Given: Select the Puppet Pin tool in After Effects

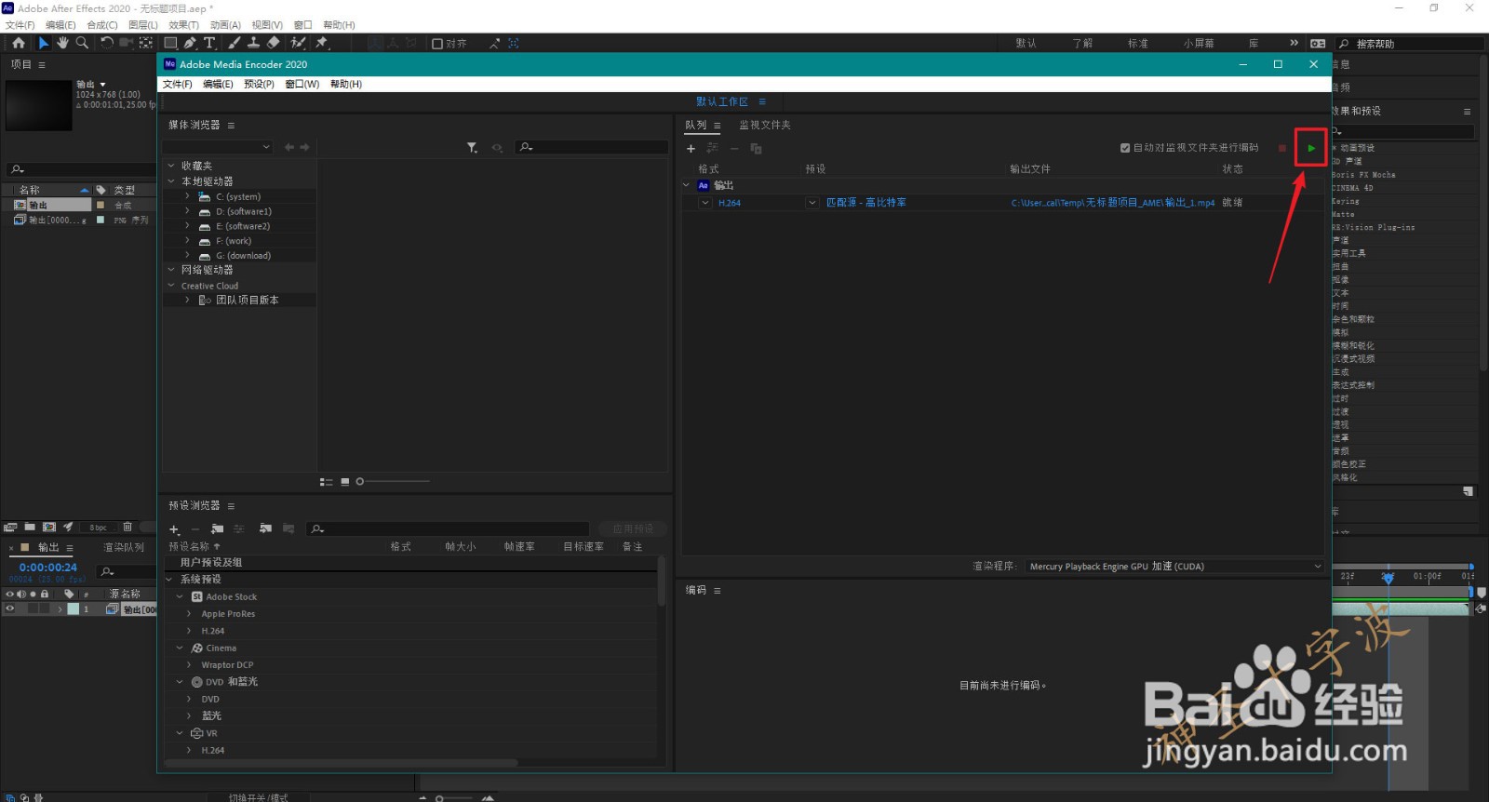Looking at the screenshot, I should tap(322, 43).
